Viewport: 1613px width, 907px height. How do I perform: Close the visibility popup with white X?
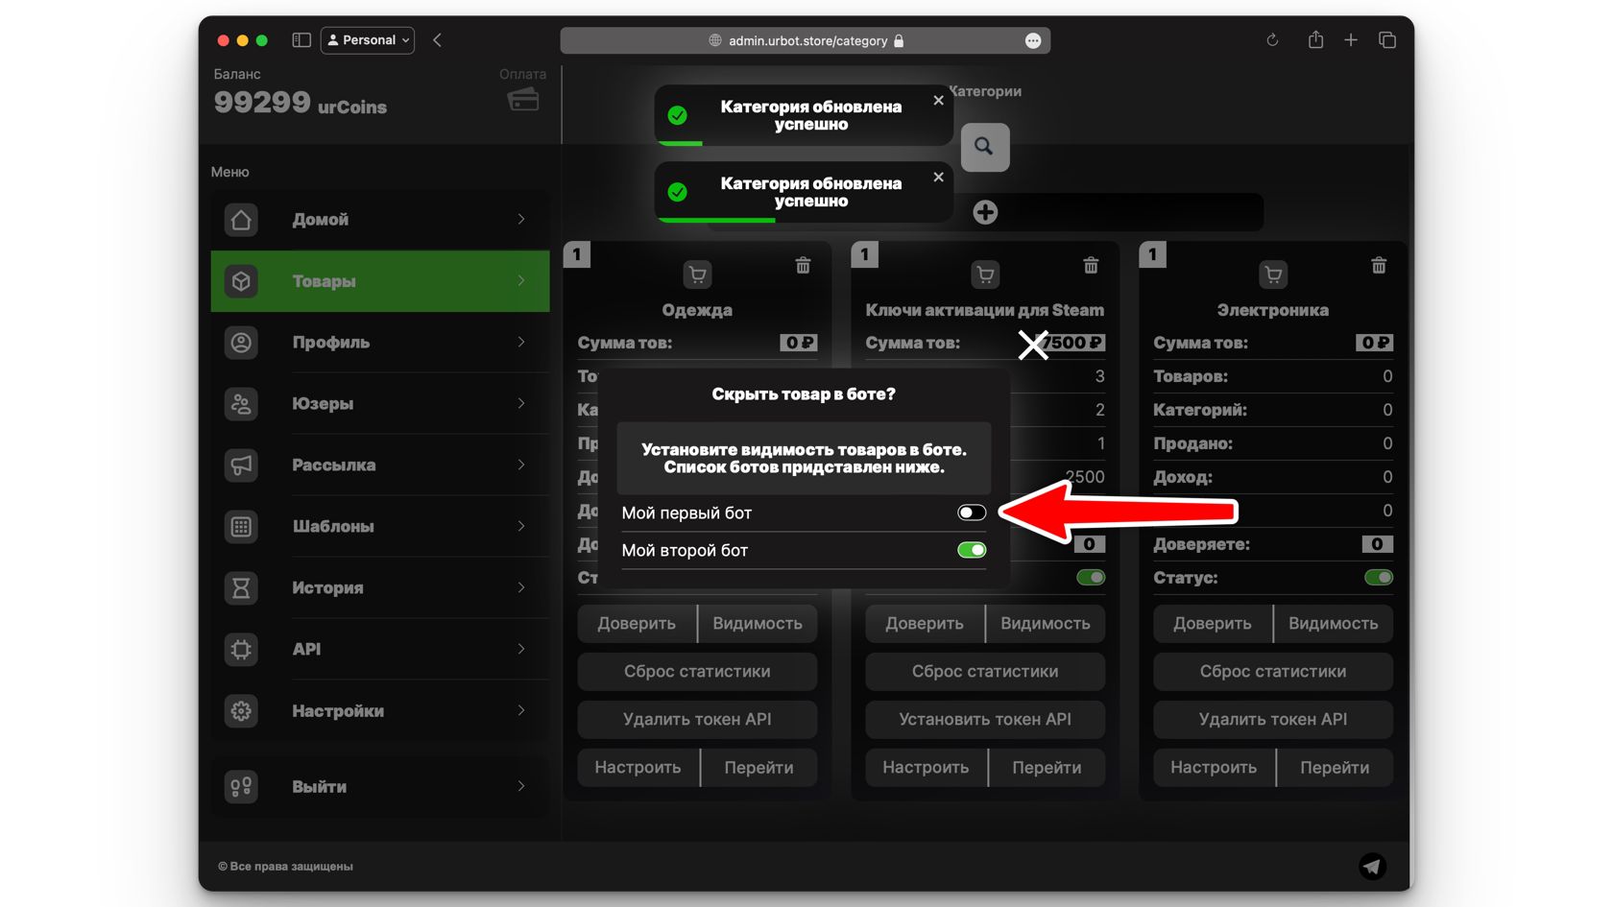[1033, 345]
